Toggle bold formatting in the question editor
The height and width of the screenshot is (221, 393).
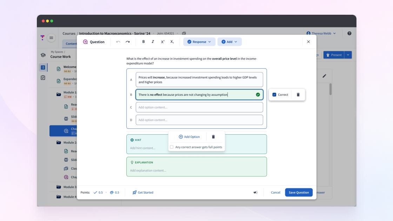pyautogui.click(x=143, y=42)
